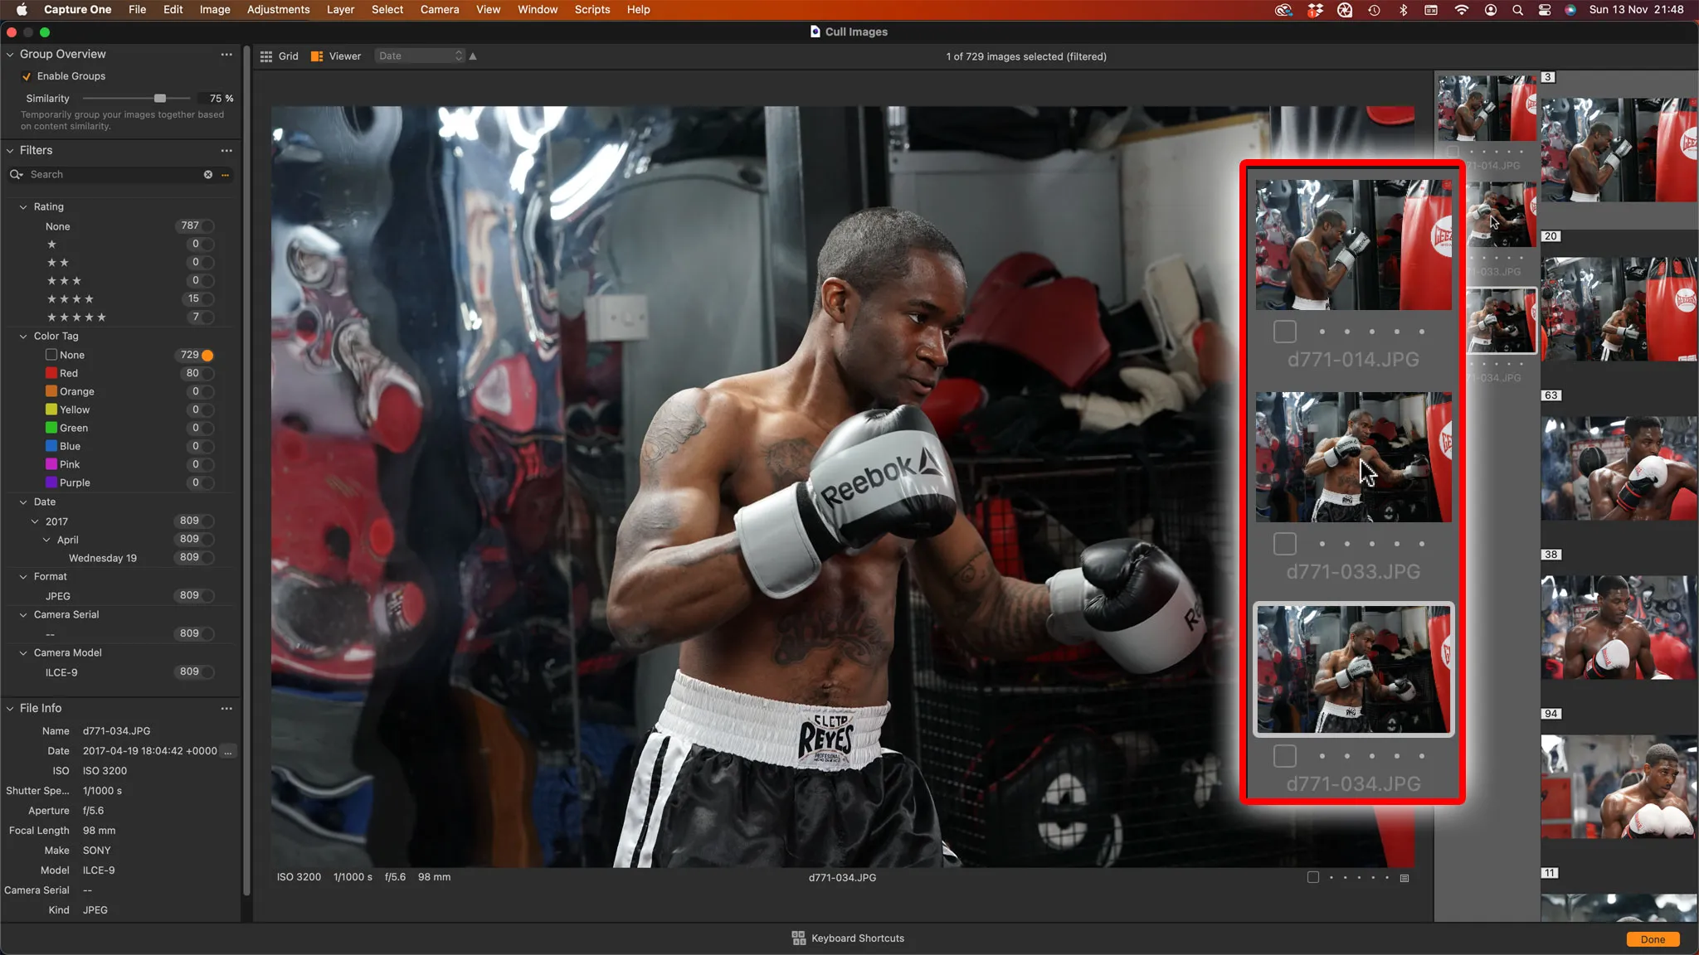Switch to Grid view icon

pyautogui.click(x=266, y=56)
